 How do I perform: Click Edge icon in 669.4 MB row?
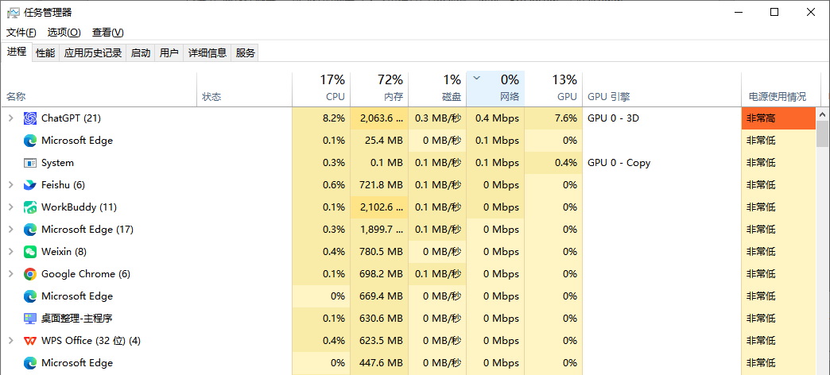click(x=30, y=296)
